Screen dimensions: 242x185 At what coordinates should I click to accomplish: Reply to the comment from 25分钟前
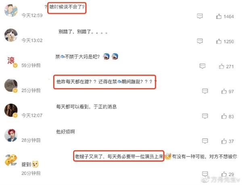(x=205, y=91)
